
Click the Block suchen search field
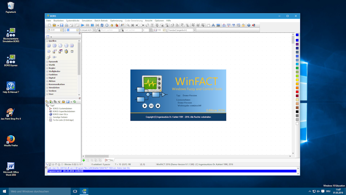[108, 30]
